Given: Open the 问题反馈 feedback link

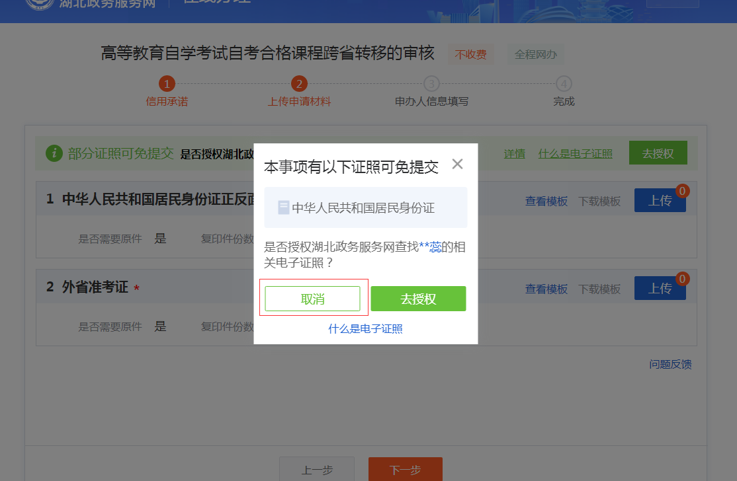Looking at the screenshot, I should pos(670,364).
